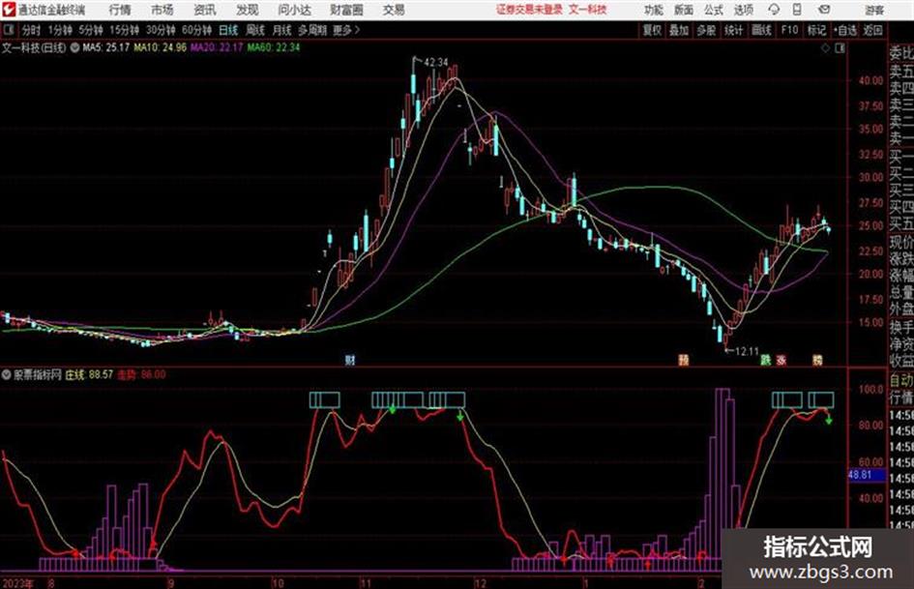Screen dimensions: 914x589
Task: Open the mail envelope icon
Action: (x=824, y=10)
